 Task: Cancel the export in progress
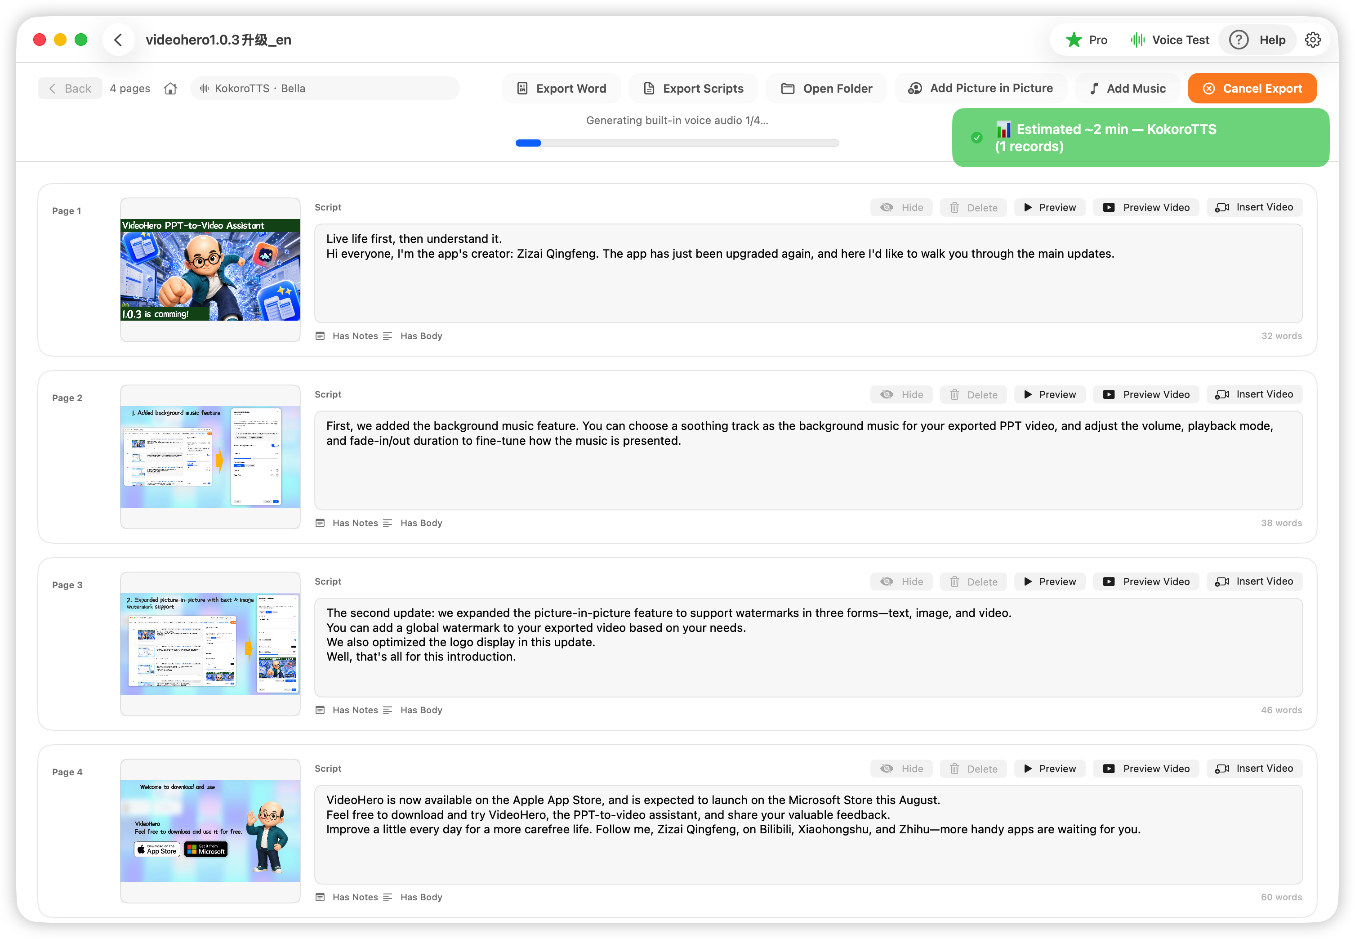(1252, 88)
